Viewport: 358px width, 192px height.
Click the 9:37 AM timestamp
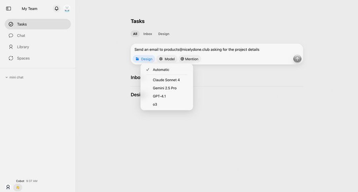pos(32,181)
